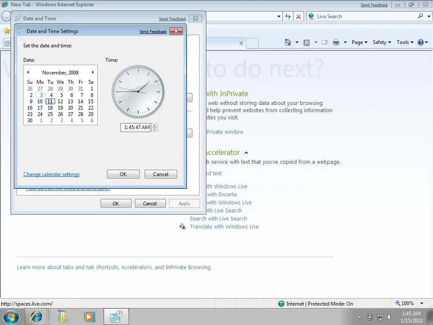Screen dimensions: 433x325
Task: Select November 30 in the calendar
Action: click(x=30, y=121)
